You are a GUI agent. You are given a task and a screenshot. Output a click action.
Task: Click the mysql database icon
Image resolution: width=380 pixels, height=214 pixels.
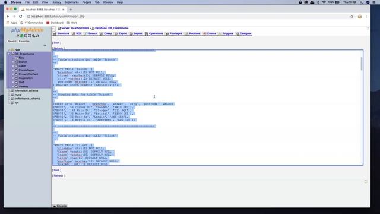coord(12,95)
